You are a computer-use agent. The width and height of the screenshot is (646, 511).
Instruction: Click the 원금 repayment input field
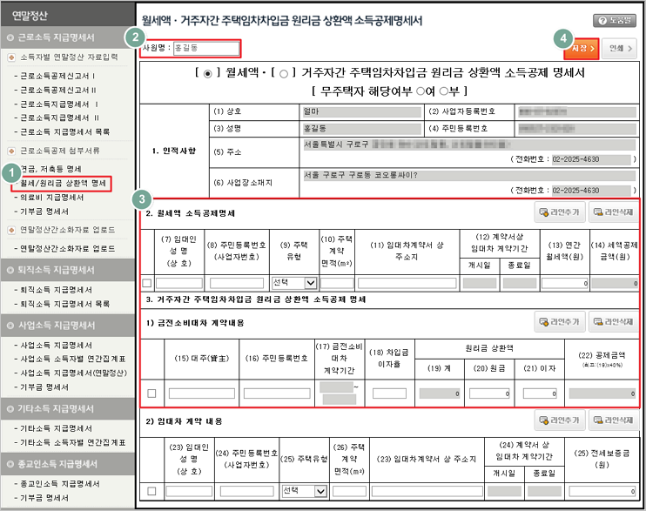[489, 393]
